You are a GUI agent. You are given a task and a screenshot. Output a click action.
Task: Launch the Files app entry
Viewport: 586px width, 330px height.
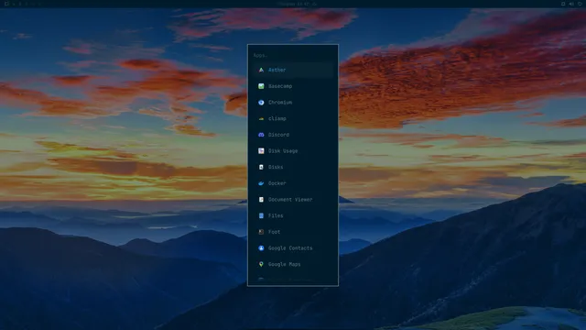click(x=293, y=216)
